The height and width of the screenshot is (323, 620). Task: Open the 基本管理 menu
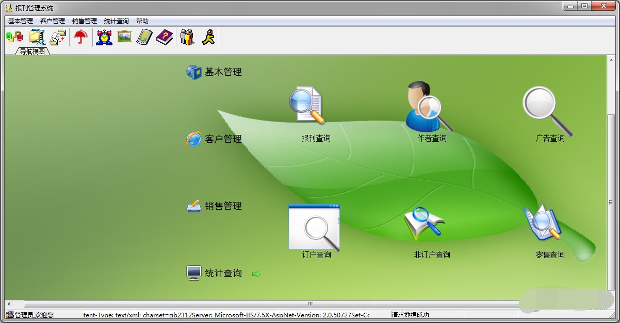point(21,21)
